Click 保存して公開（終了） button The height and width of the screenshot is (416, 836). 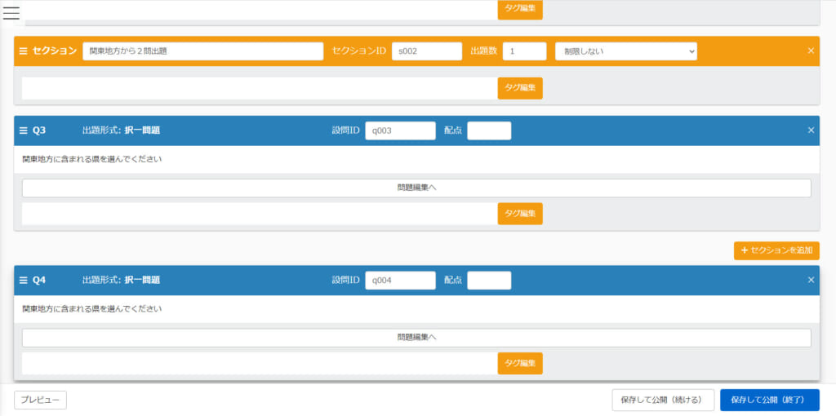click(x=769, y=400)
